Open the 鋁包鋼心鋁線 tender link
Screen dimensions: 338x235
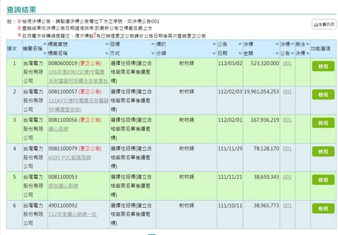point(63,186)
